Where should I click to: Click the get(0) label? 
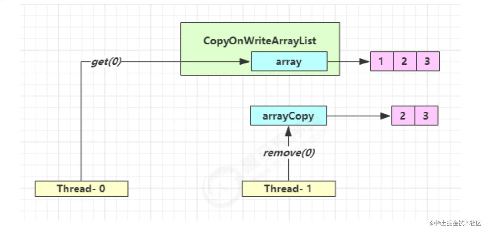(106, 62)
